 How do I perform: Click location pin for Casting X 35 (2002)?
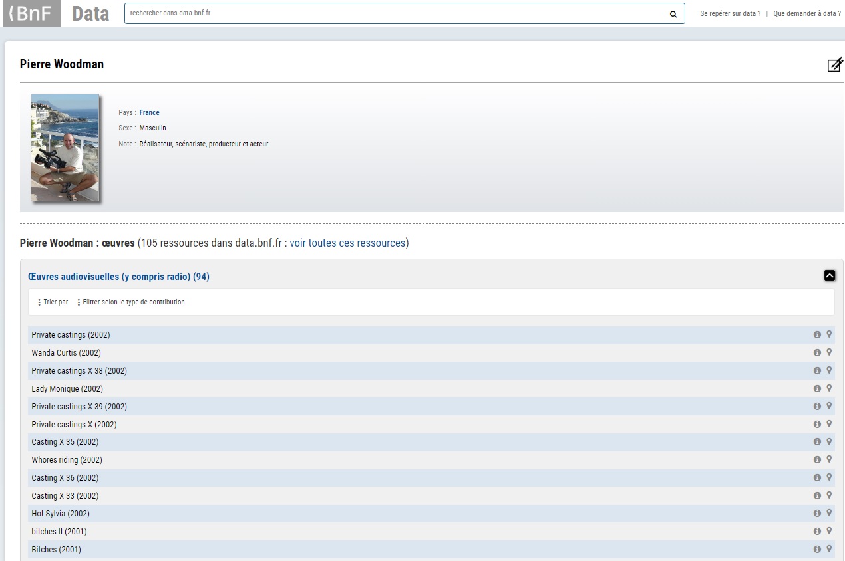(829, 441)
